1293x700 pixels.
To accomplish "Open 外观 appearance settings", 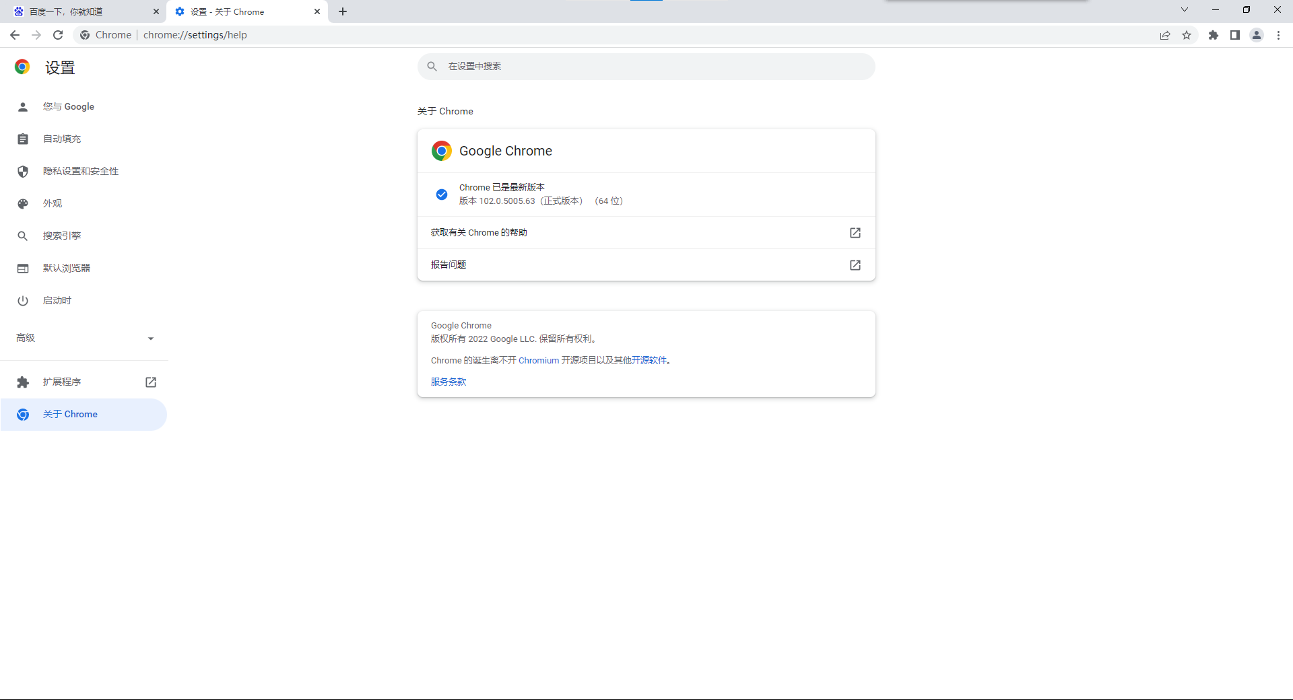I will click(84, 203).
